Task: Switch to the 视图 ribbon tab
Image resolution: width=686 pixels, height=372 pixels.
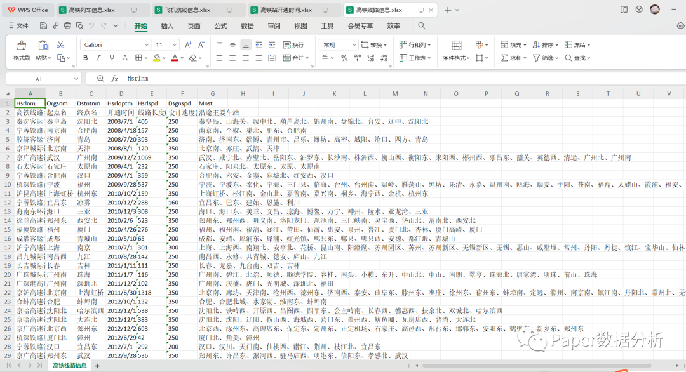Action: 300,26
